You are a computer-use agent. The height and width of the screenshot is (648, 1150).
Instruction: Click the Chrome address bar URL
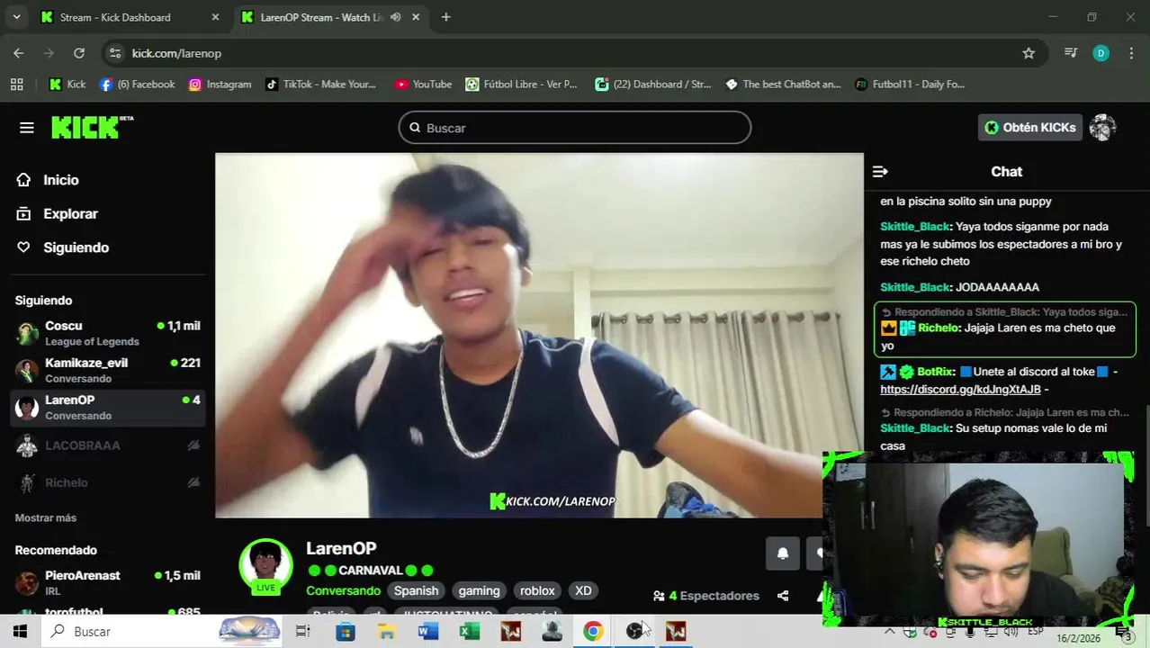pos(176,53)
